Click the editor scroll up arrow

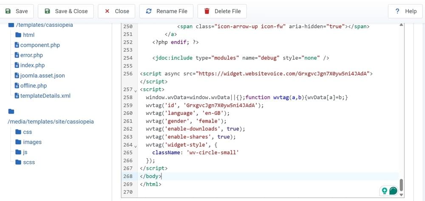(401, 25)
